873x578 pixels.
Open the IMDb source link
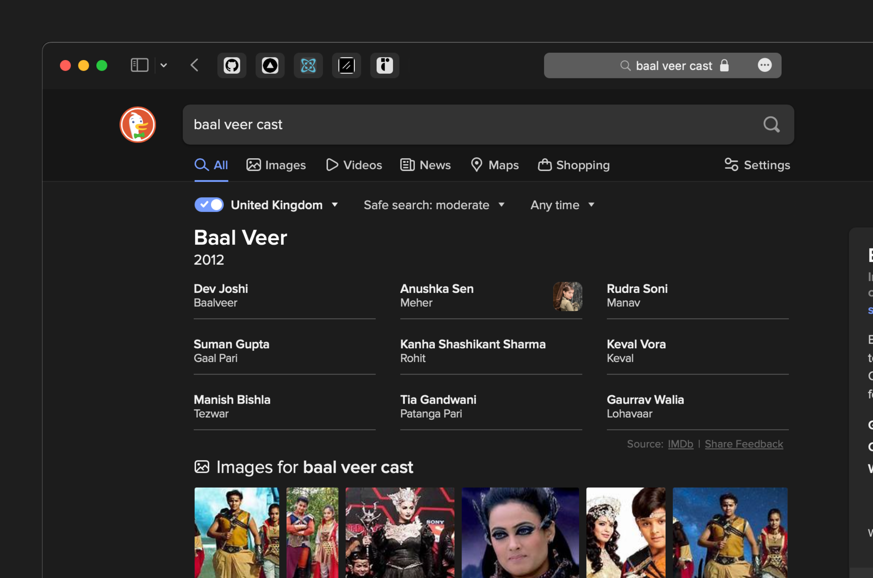click(681, 444)
